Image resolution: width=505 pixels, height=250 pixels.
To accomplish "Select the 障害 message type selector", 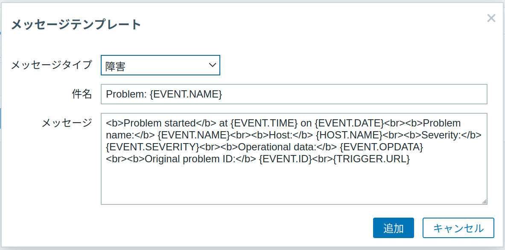I will click(x=161, y=65).
